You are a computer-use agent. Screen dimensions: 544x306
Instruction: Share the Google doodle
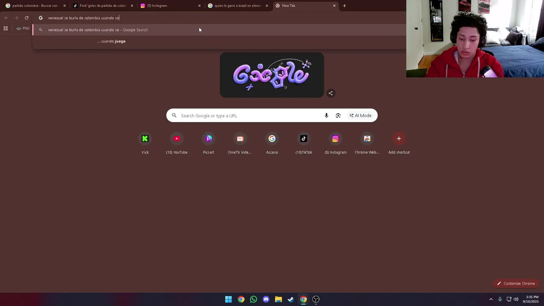pyautogui.click(x=331, y=93)
